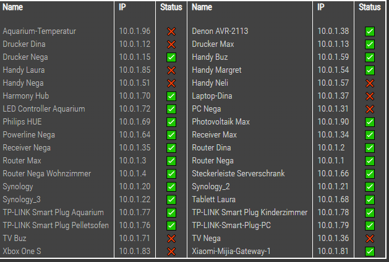Click the green checkmark for Synology_2
The image size is (389, 262).
tap(370, 187)
